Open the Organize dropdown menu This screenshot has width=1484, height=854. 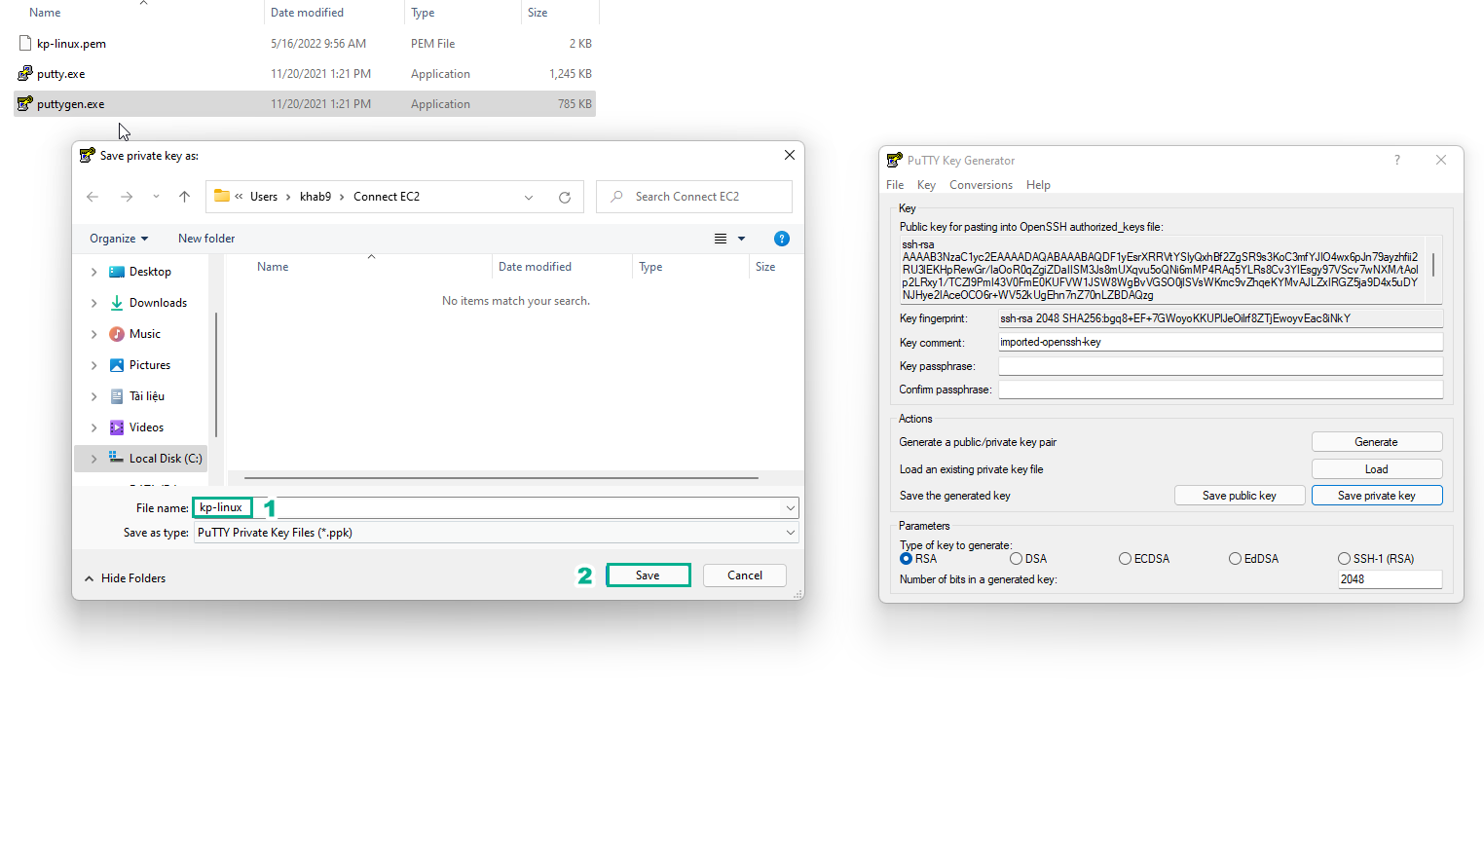tap(119, 239)
